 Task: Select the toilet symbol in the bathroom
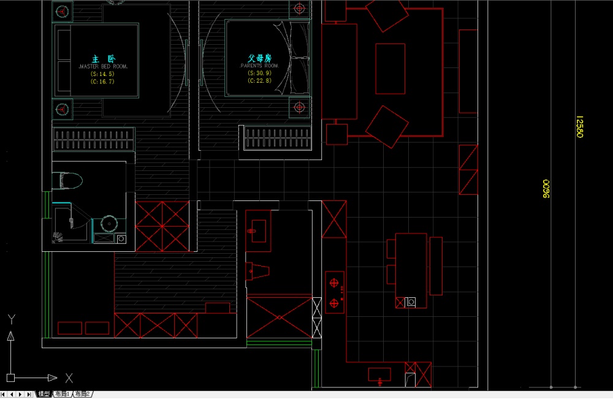tap(67, 181)
